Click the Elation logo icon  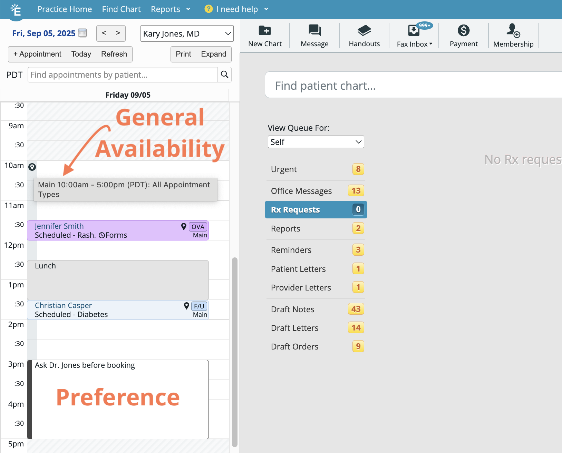[16, 10]
